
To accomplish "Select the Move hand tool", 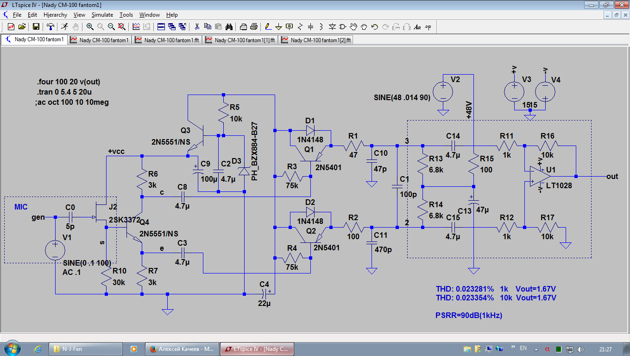I will click(x=353, y=26).
